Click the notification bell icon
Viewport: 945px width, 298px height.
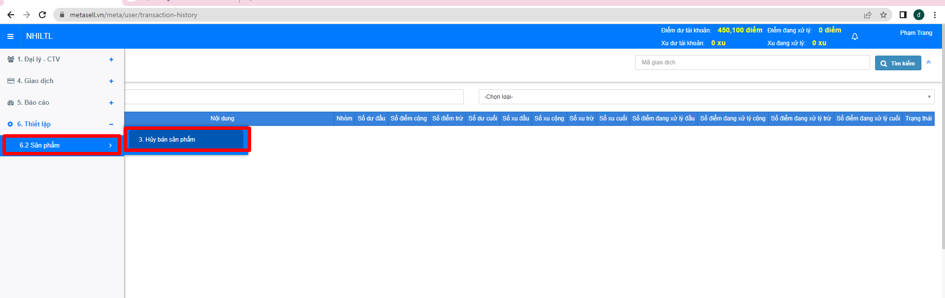click(855, 36)
